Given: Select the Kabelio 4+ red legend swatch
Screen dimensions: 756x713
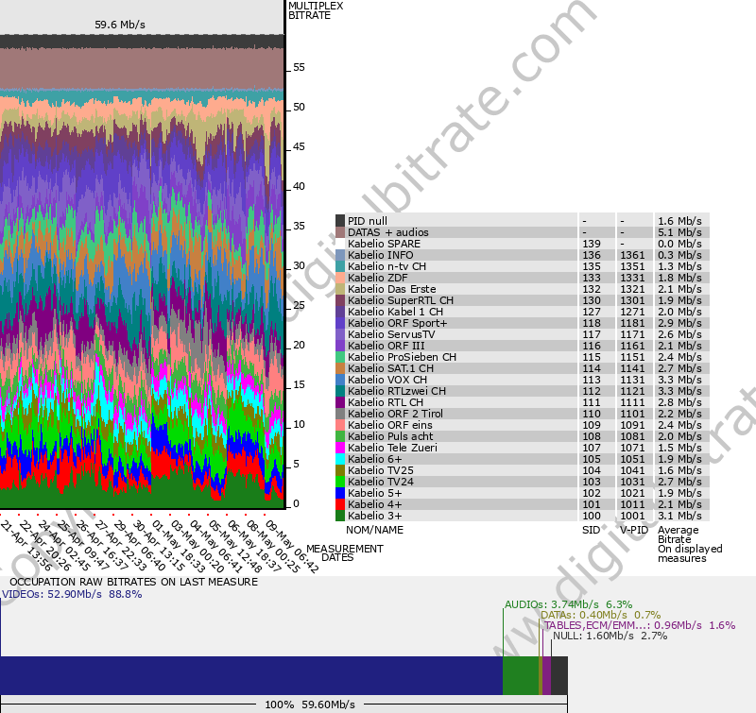Looking at the screenshot, I should pos(340,504).
